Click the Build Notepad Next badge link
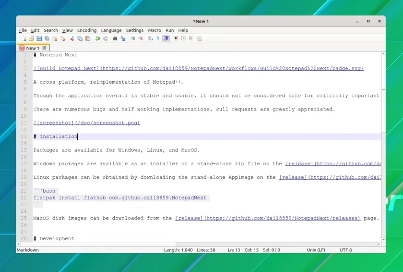Screen dimensions: 403x272 click(199, 68)
